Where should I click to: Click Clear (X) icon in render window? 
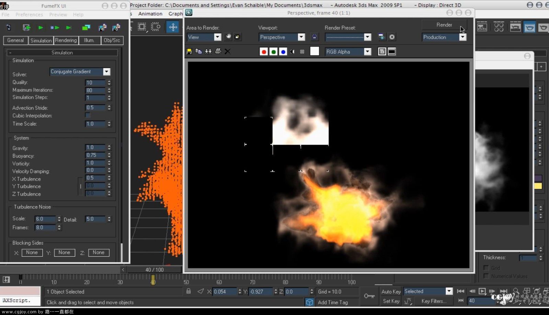coord(227,51)
